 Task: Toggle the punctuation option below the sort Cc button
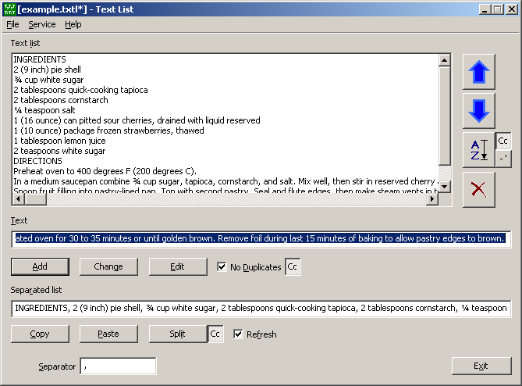pyautogui.click(x=503, y=159)
